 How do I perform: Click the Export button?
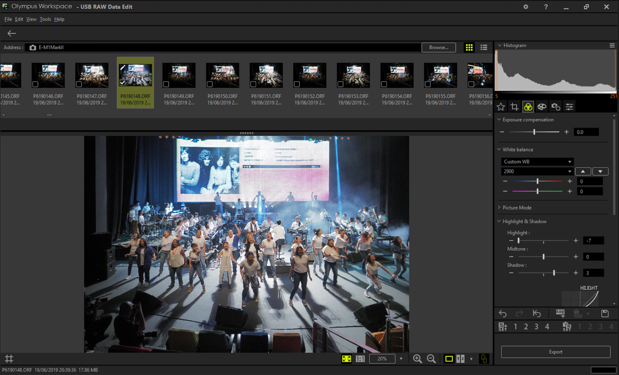(x=556, y=352)
